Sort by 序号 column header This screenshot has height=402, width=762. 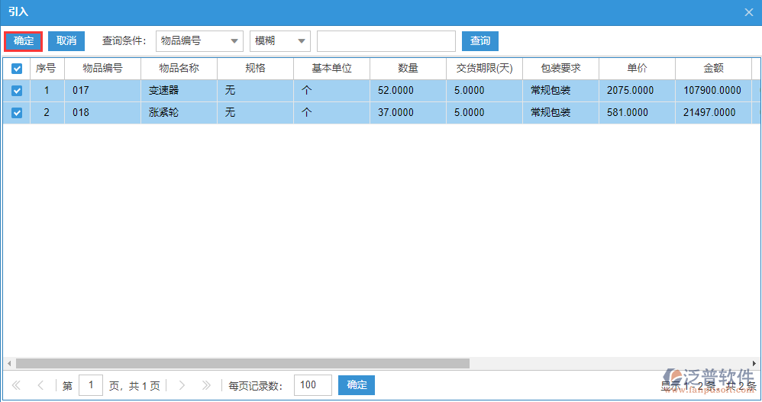pos(47,69)
